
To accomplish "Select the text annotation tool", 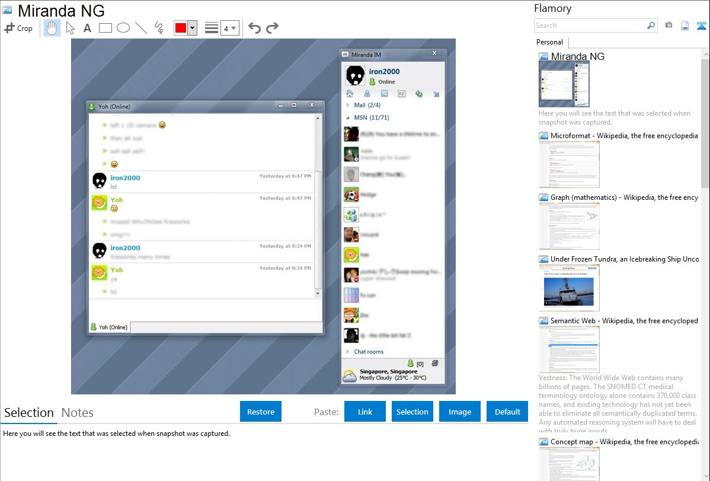I will click(x=87, y=28).
